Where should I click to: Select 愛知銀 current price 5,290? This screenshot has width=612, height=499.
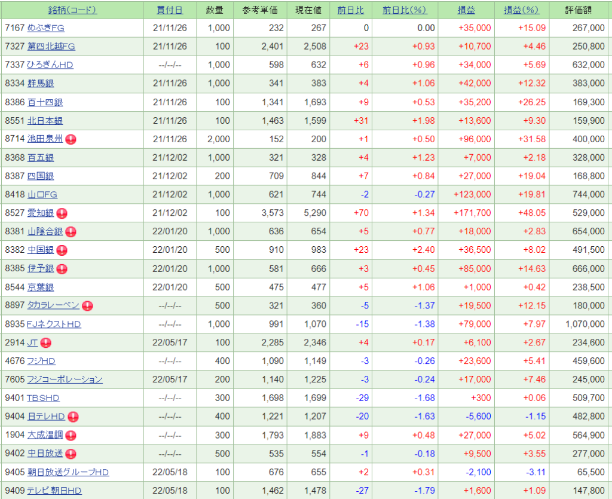pos(316,213)
